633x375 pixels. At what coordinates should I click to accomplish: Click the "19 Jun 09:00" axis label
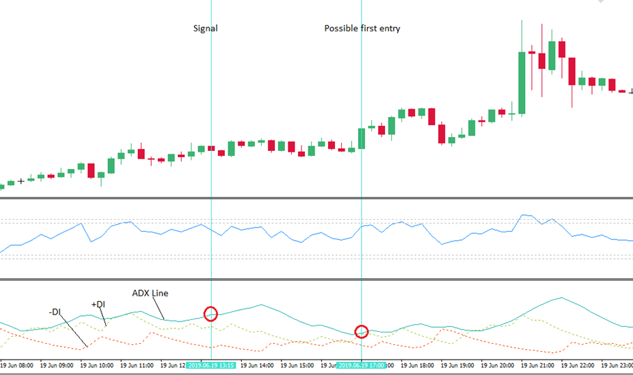(56, 365)
